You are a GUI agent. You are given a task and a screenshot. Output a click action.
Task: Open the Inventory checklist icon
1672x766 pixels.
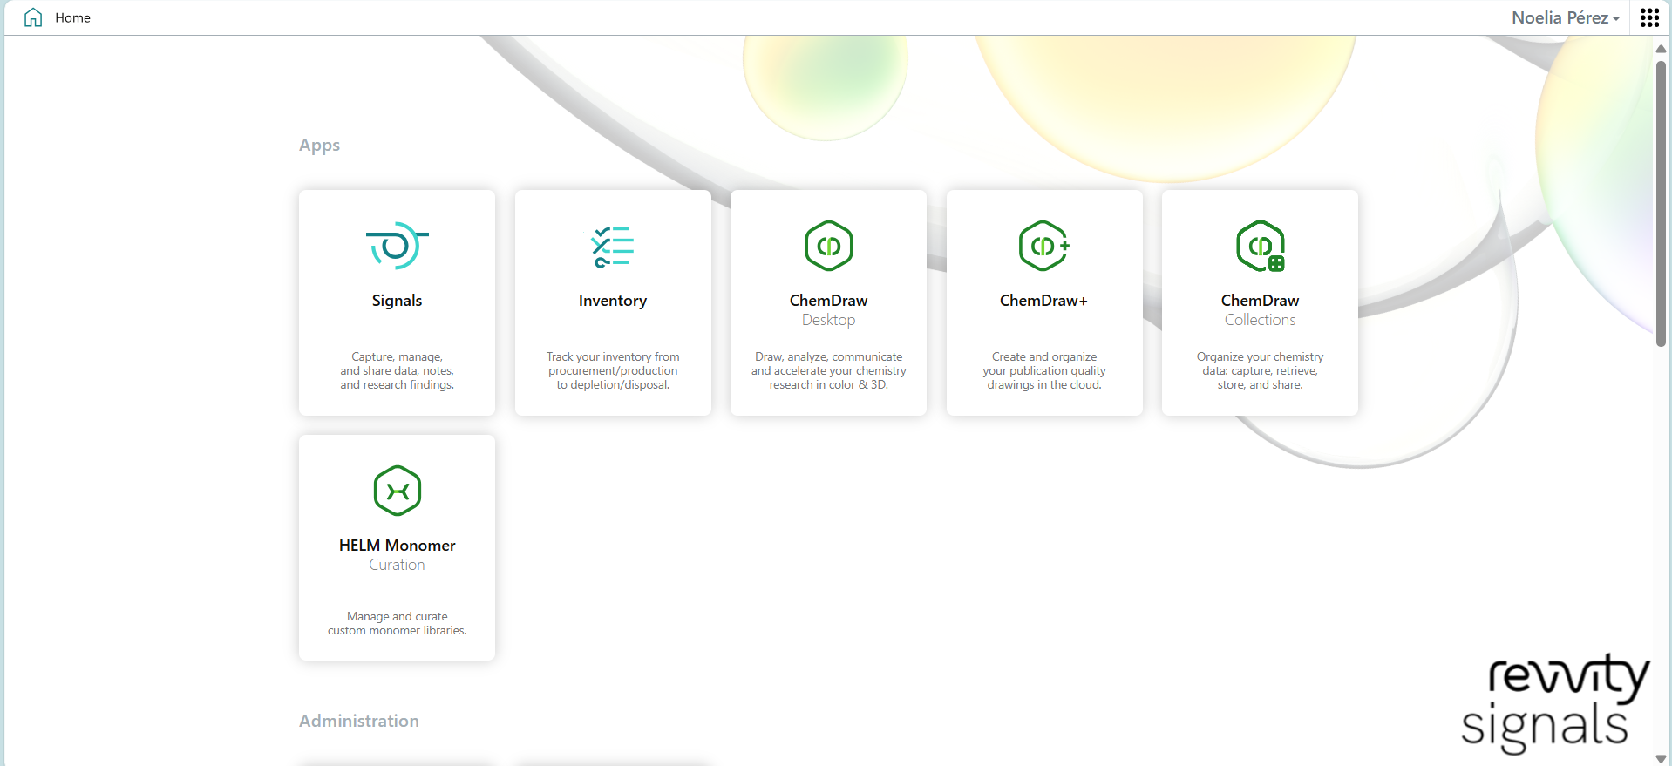(x=613, y=246)
